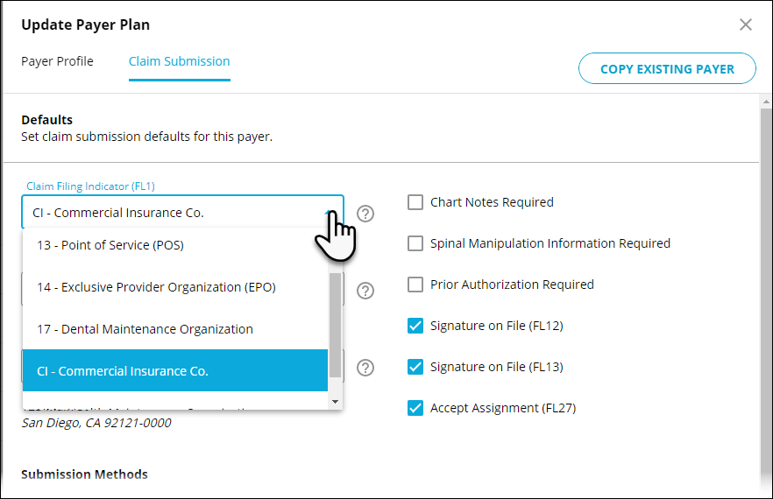This screenshot has height=499, width=773.
Task: Uncheck Signature on File (FL12)
Action: click(415, 326)
